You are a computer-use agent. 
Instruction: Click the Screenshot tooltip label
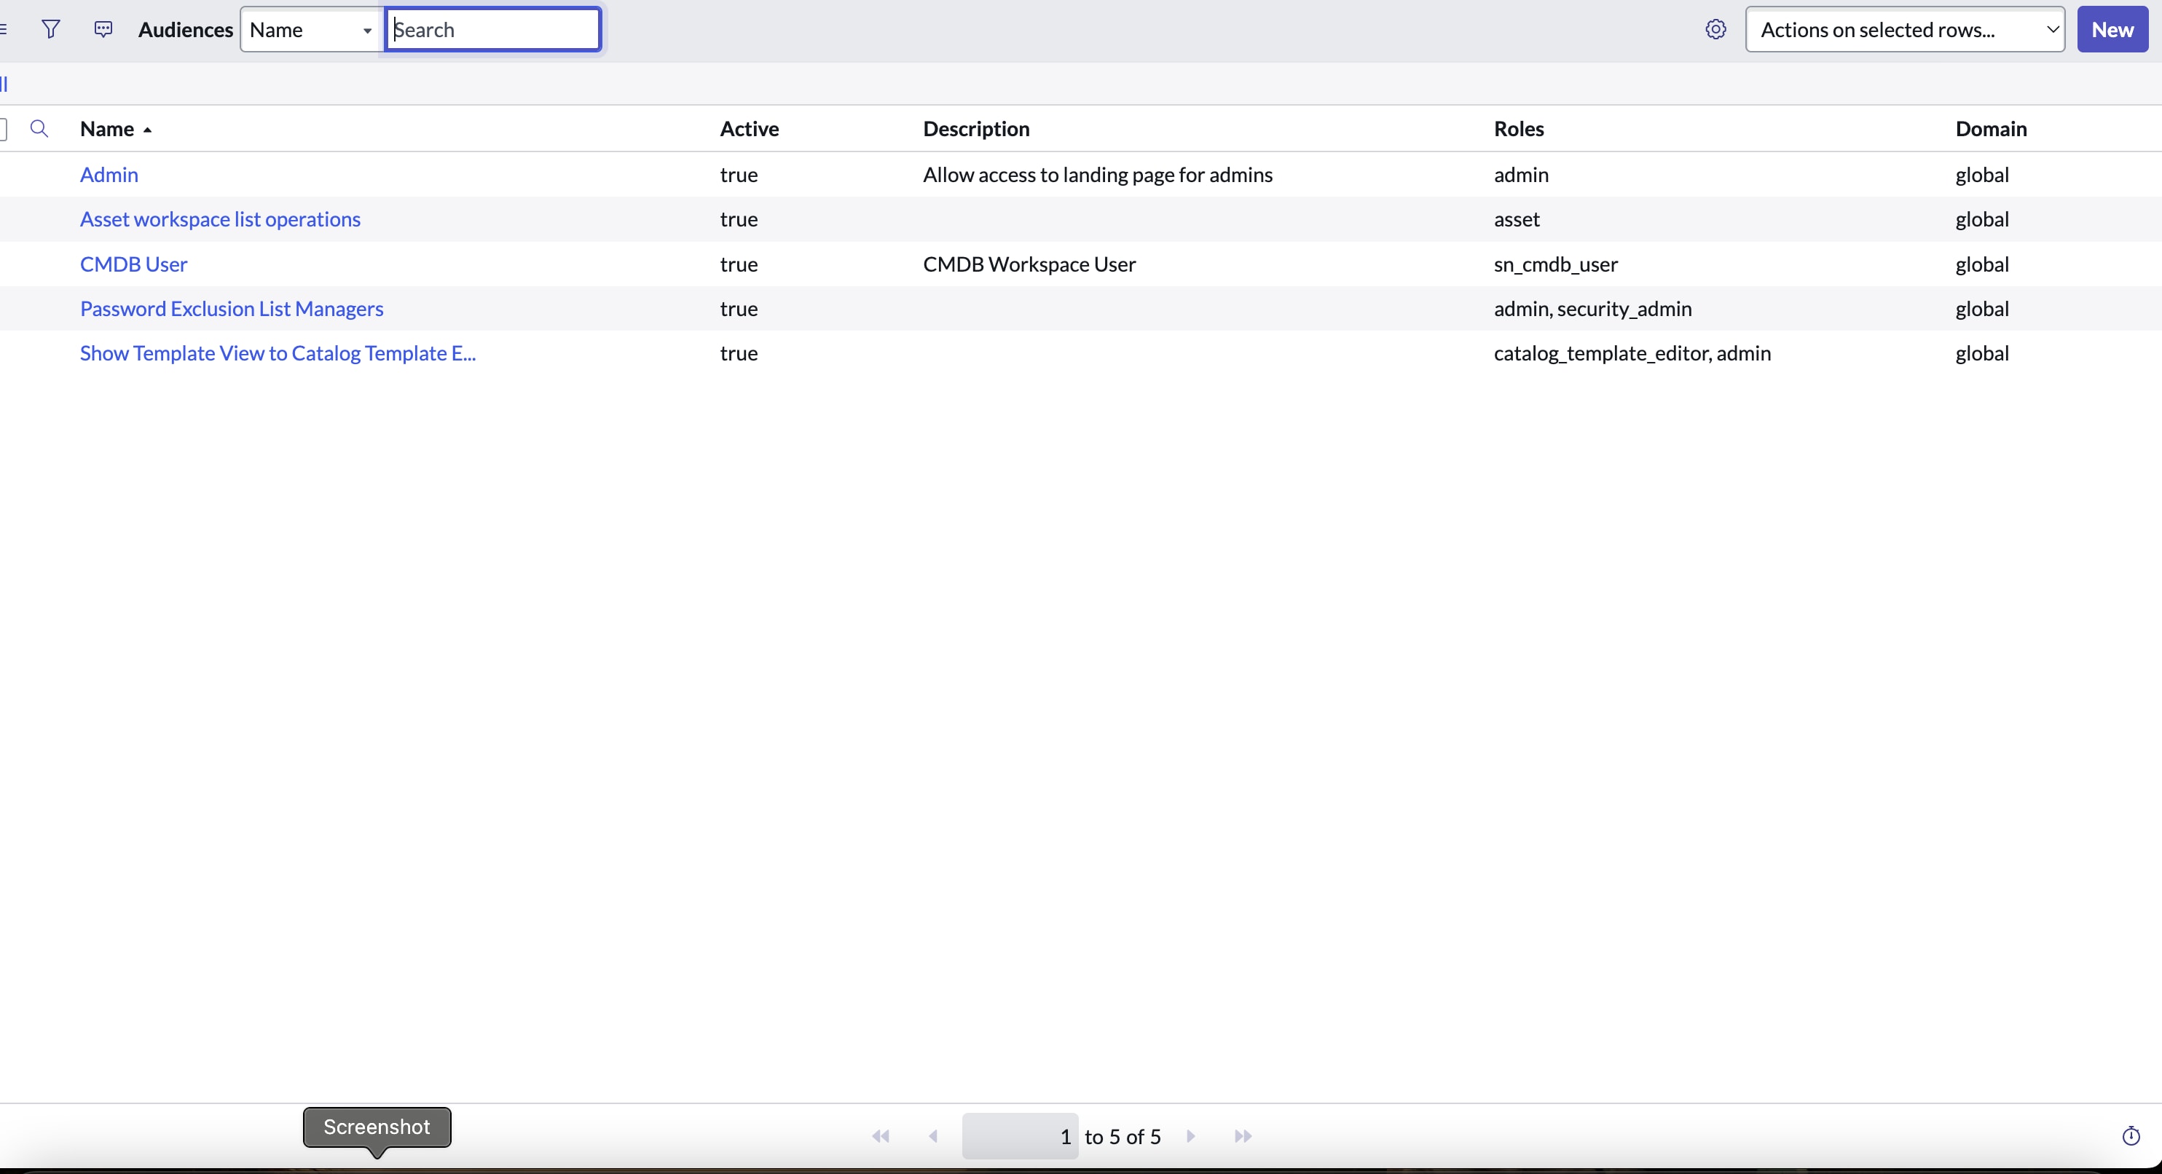pyautogui.click(x=377, y=1127)
